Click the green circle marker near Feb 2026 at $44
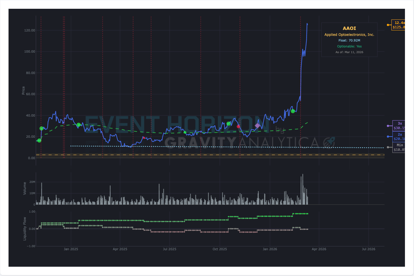 point(293,111)
